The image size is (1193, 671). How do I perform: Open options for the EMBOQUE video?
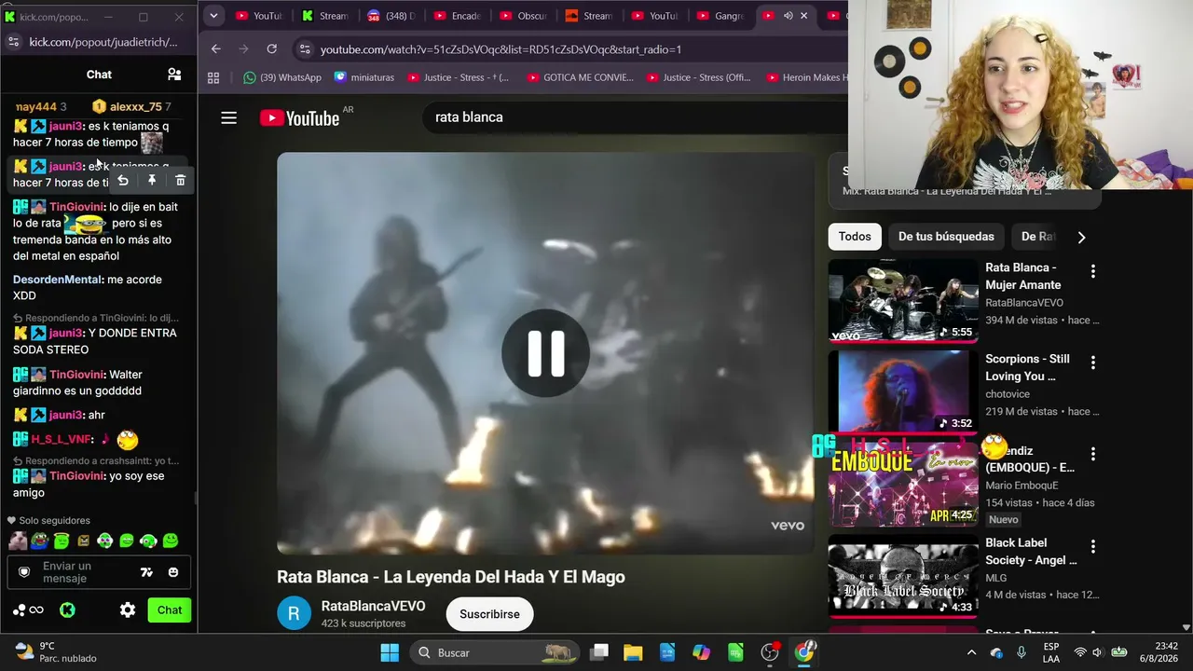click(1093, 454)
